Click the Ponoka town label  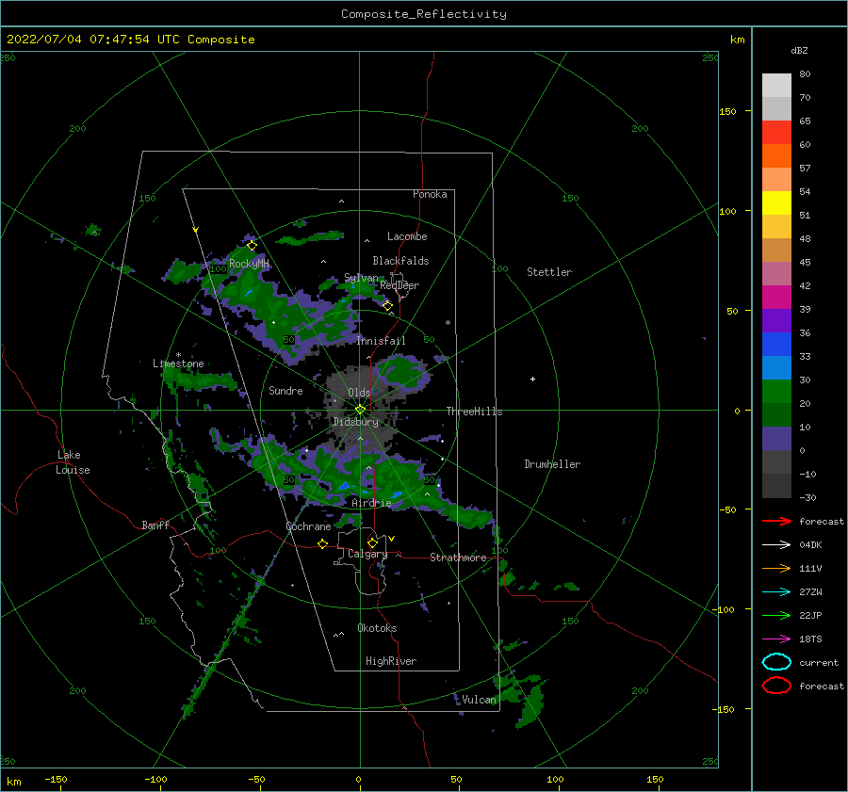[x=430, y=194]
